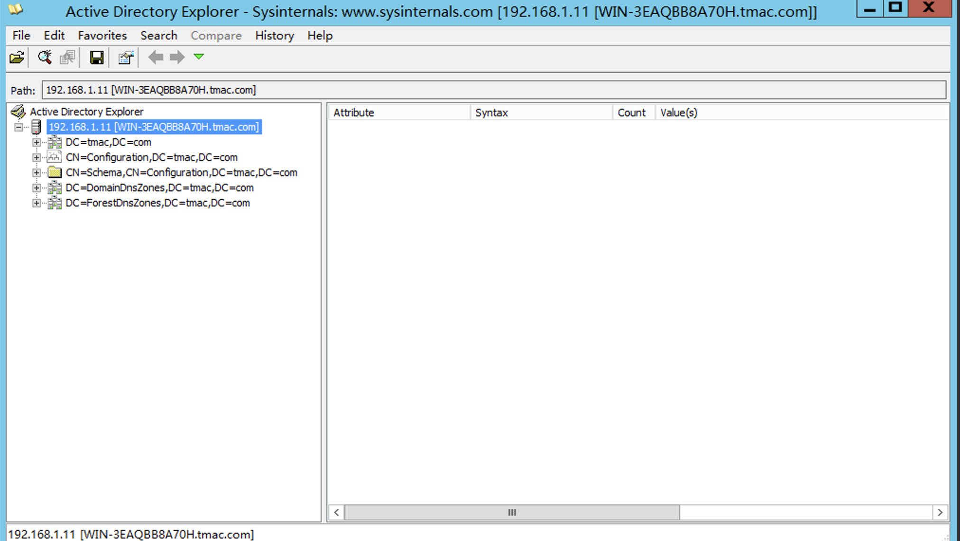Click the server icon beside 192.168.1.11
This screenshot has height=541, width=960.
click(37, 127)
